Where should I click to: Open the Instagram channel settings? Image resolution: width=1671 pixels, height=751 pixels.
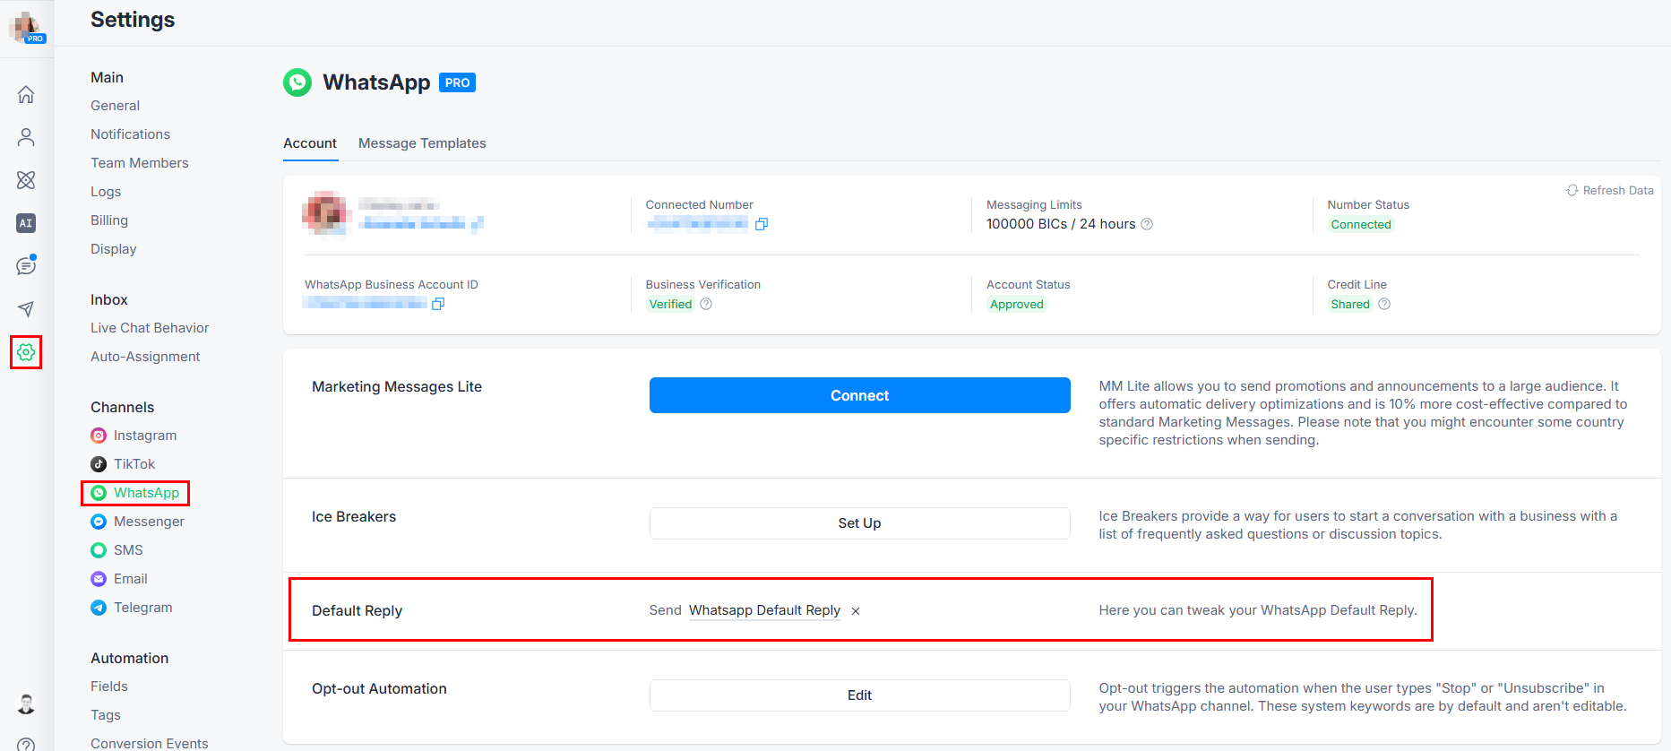[134, 436]
